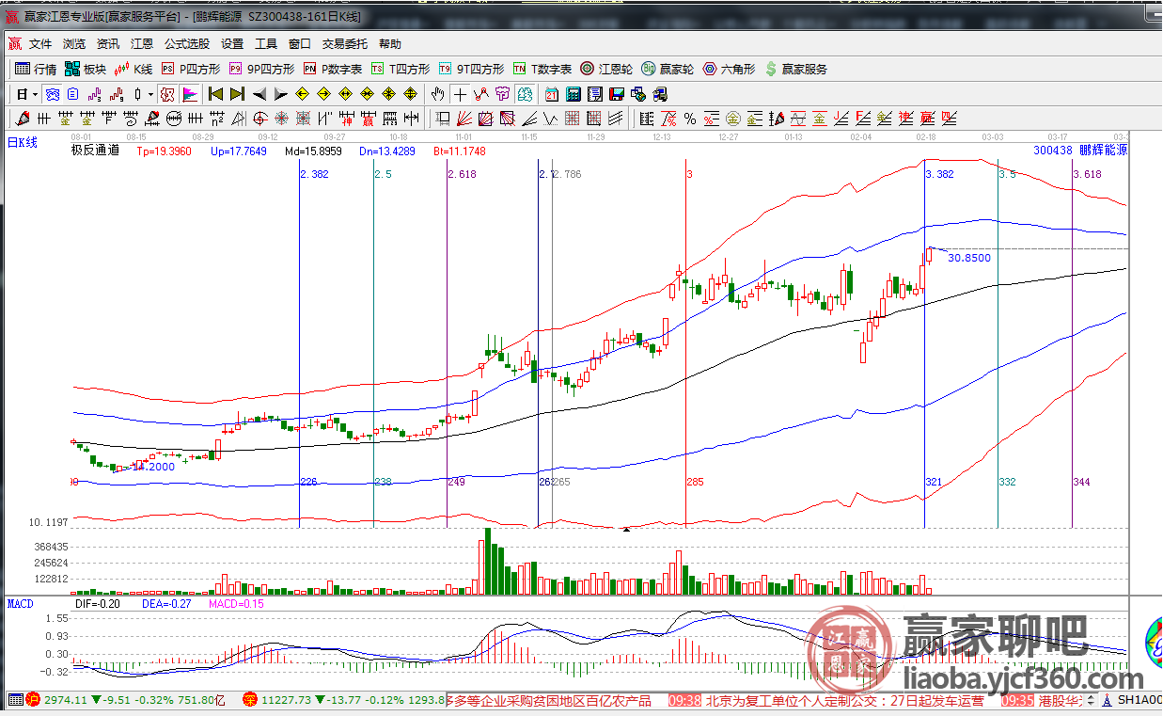
Task: Select the red circle crosshair tool
Action: click(x=259, y=119)
